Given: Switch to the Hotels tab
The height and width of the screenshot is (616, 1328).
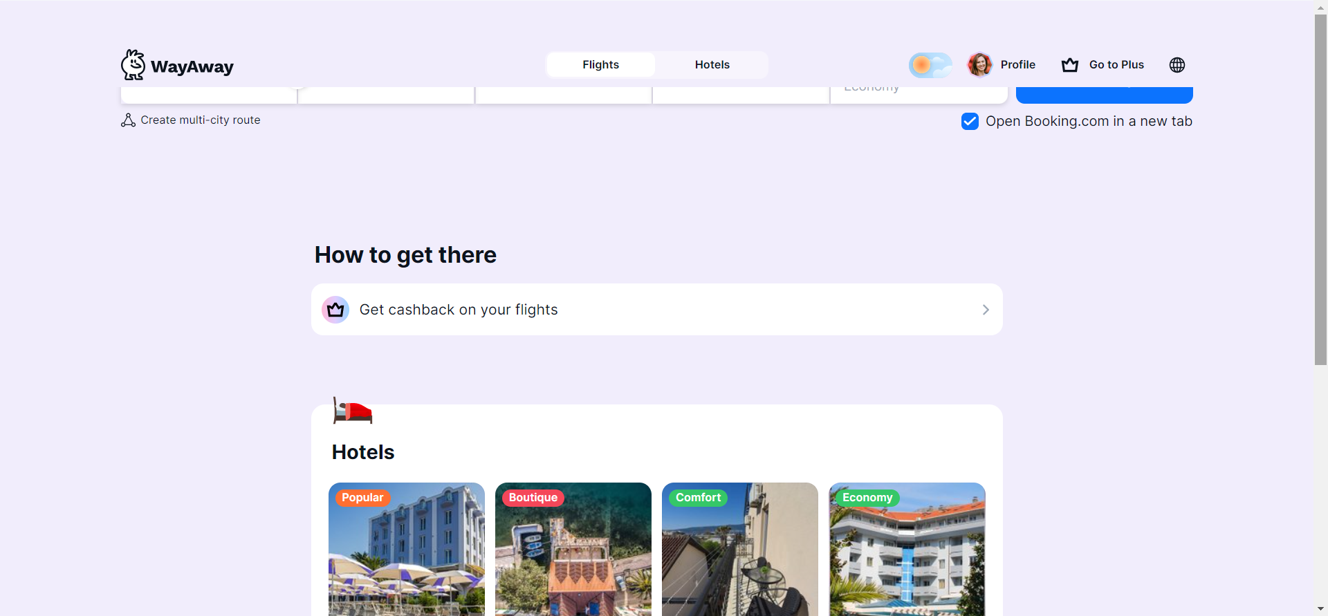Looking at the screenshot, I should pos(712,65).
